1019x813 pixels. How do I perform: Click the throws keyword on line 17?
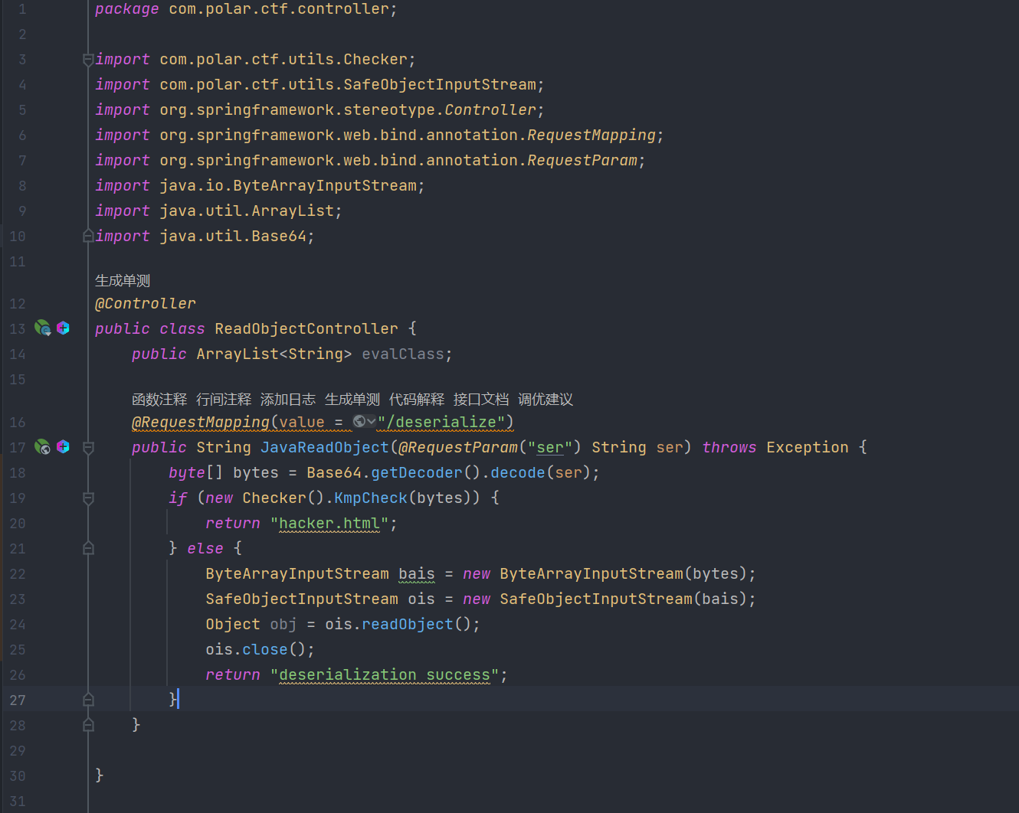click(x=729, y=447)
